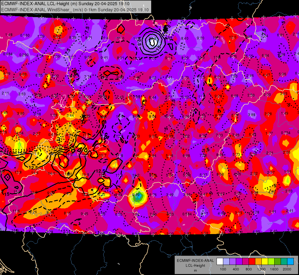Screen dimensions: 299x275
Task: Click the grid value 9.26
Action: tap(33, 212)
